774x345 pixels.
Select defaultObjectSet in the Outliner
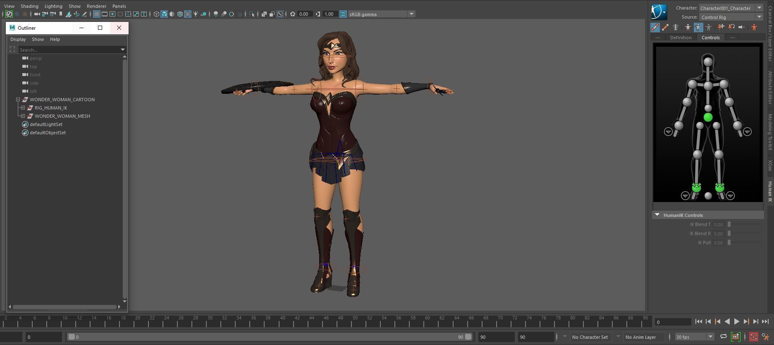pyautogui.click(x=48, y=133)
